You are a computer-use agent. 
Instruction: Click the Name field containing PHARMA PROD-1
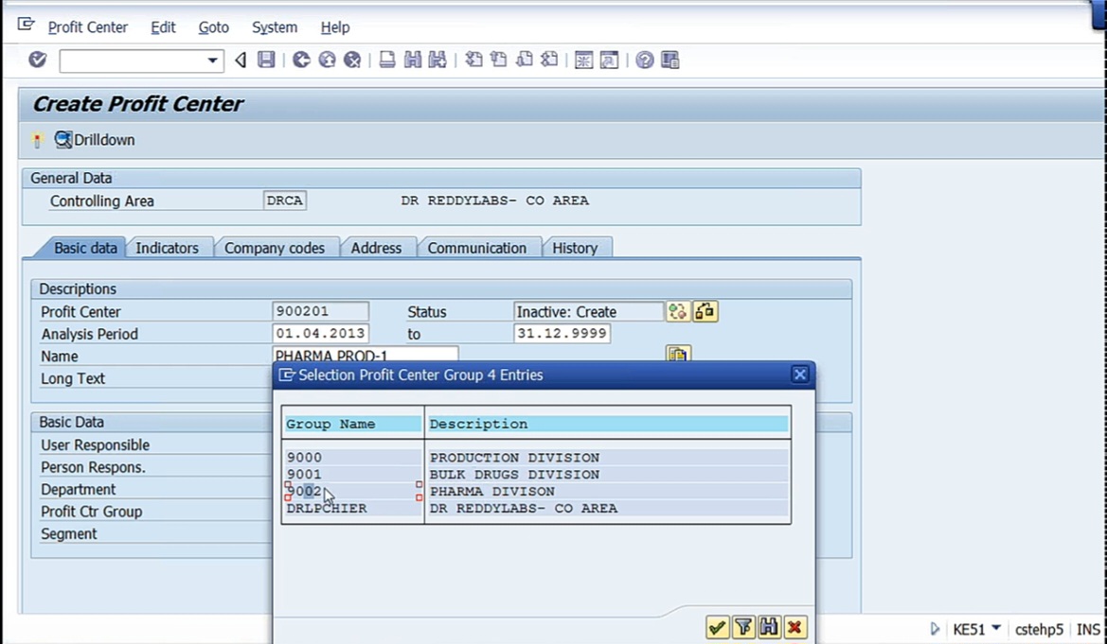point(366,355)
